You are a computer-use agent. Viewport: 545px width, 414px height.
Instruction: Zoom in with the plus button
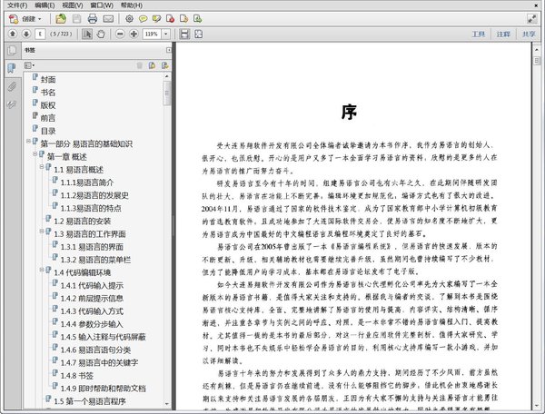[x=134, y=34]
